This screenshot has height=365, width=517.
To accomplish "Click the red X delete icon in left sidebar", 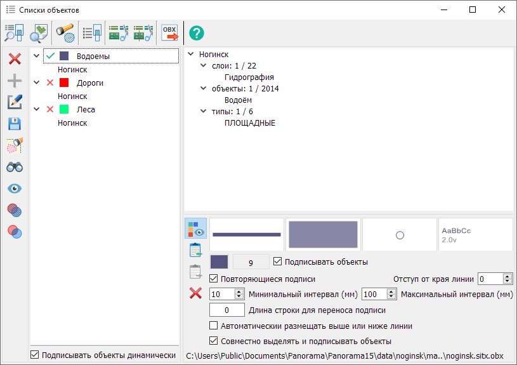I will (x=15, y=59).
